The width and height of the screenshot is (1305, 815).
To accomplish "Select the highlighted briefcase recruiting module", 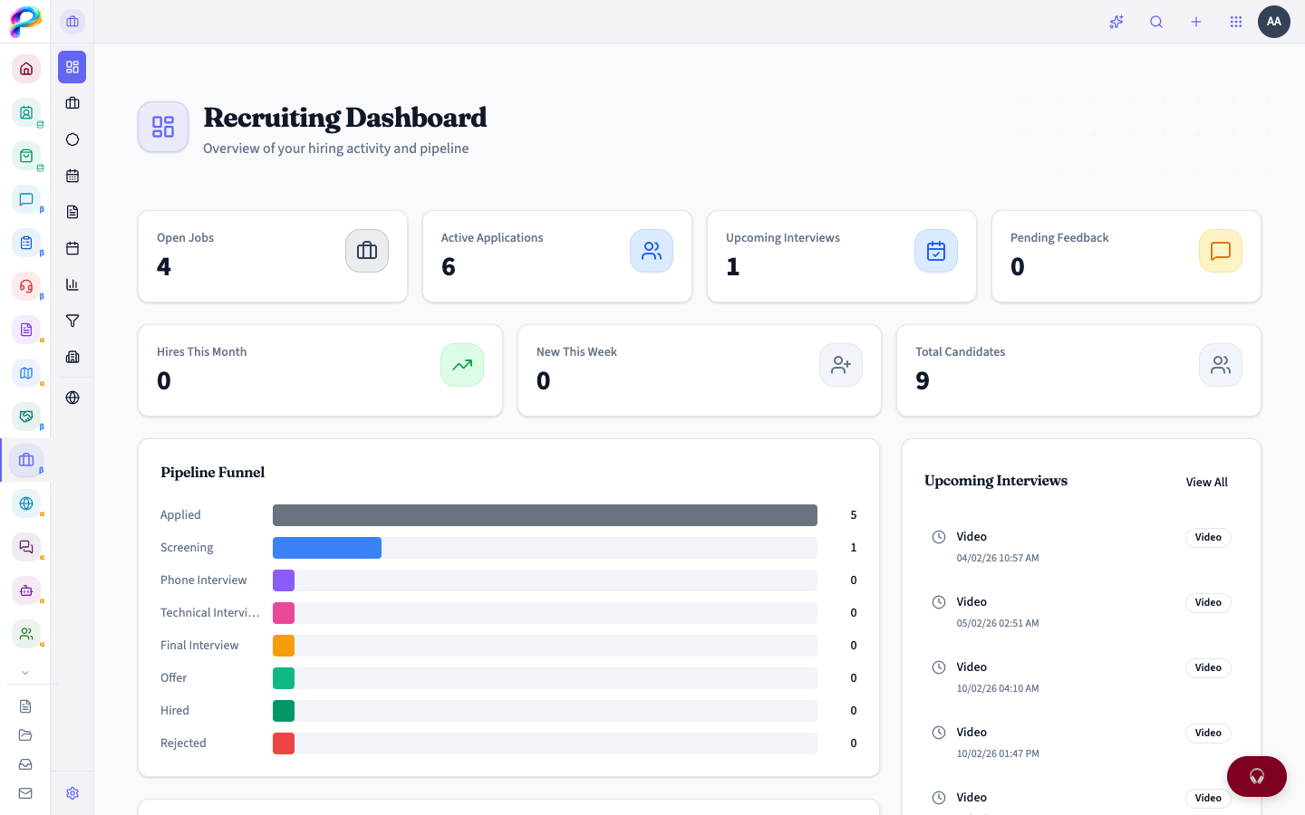I will (25, 460).
